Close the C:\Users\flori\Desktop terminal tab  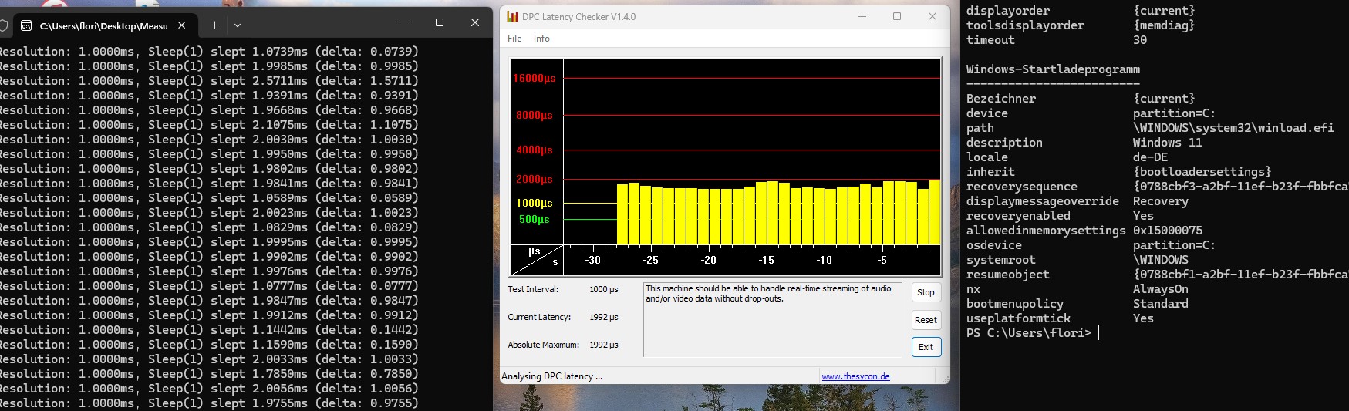(x=182, y=25)
